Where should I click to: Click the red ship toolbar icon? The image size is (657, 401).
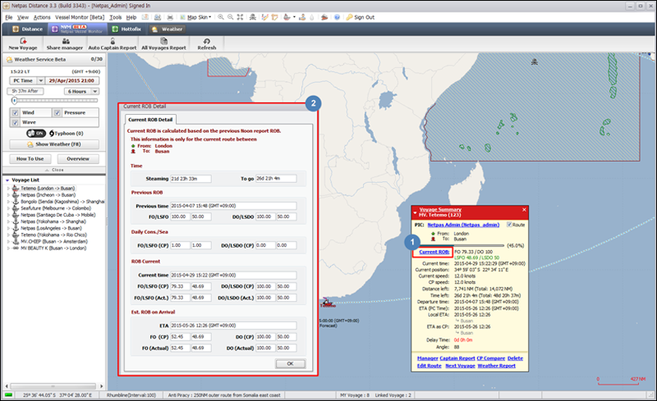tap(325, 17)
